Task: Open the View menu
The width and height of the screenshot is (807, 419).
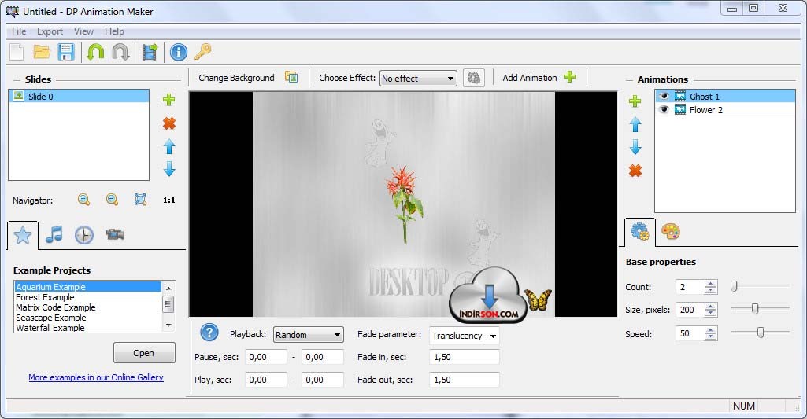Action: 83,31
